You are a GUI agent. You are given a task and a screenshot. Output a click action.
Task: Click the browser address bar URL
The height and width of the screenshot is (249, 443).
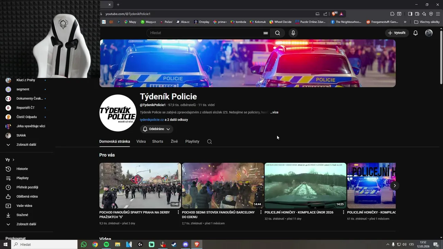pos(128,14)
